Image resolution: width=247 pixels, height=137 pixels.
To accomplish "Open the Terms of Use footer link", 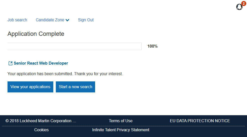I will pyautogui.click(x=121, y=121).
